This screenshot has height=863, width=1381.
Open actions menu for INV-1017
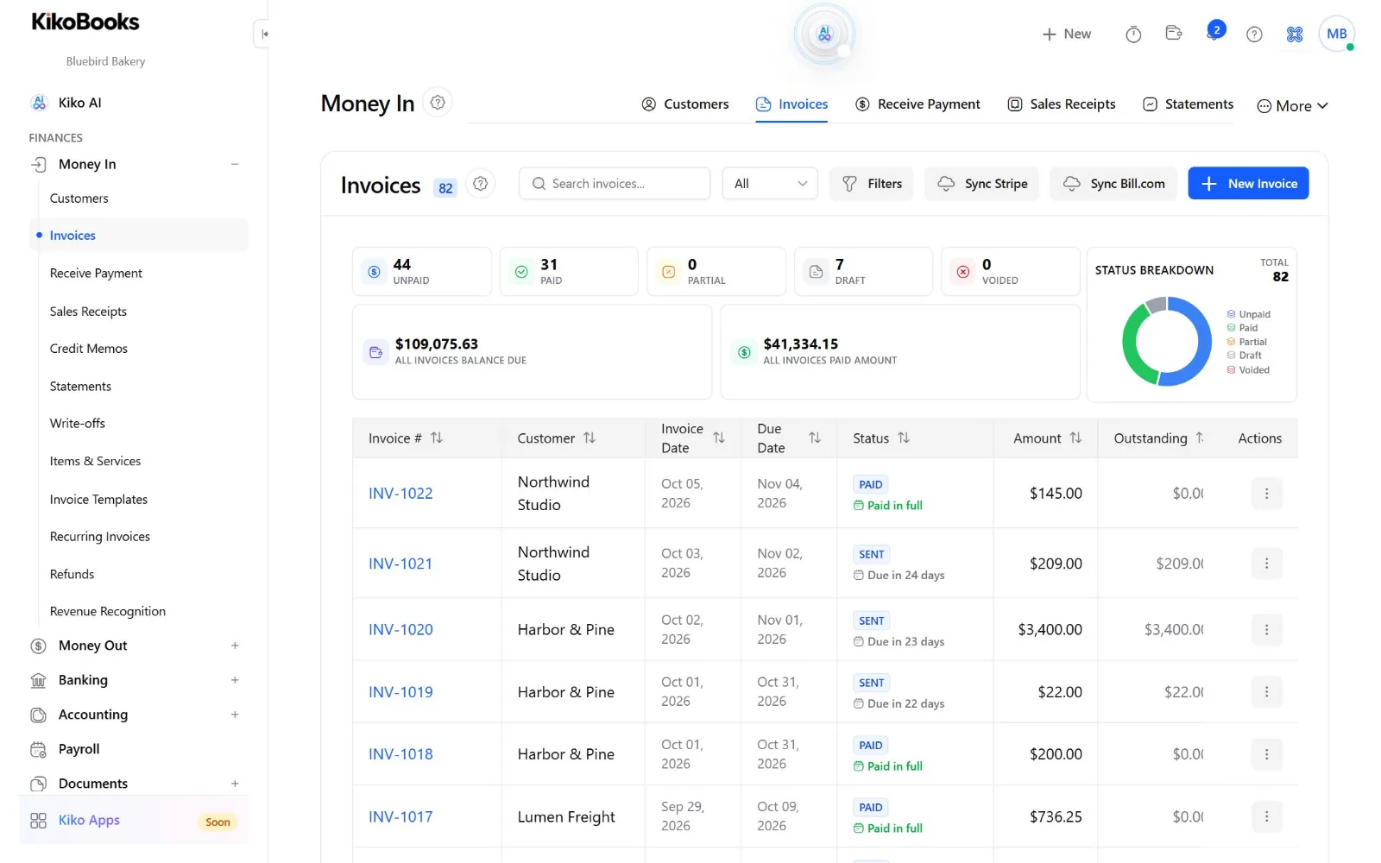[1266, 816]
